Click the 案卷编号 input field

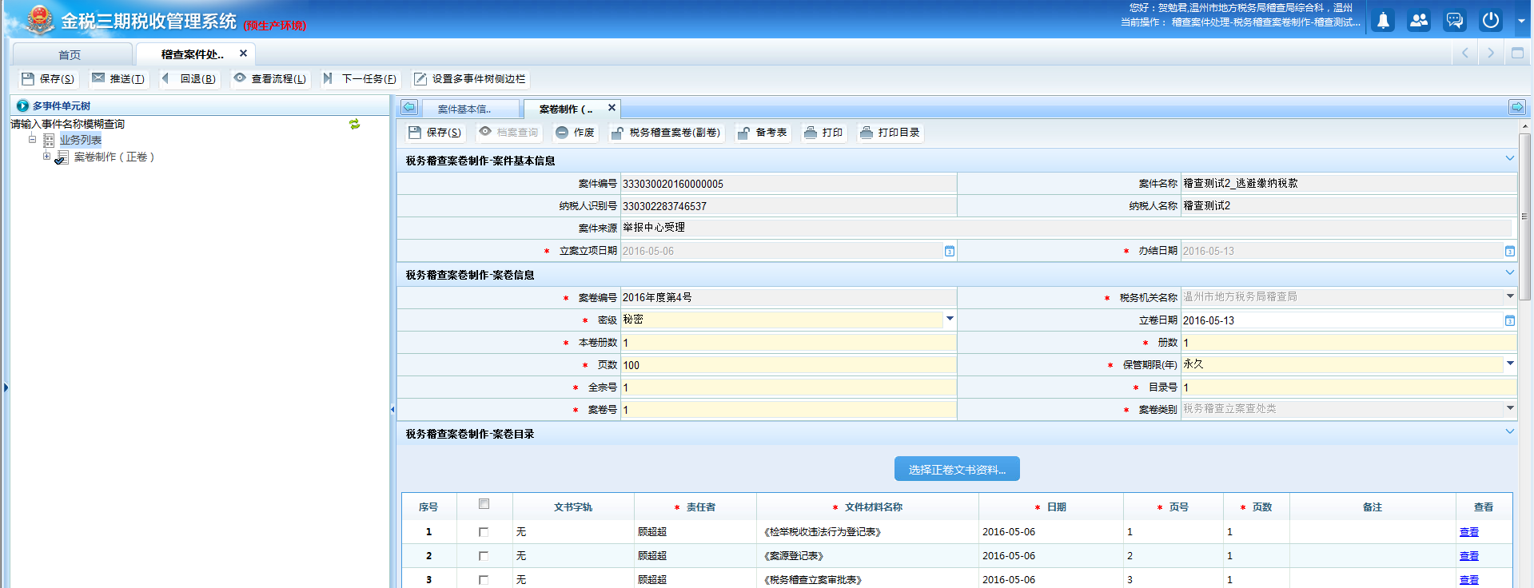click(788, 297)
